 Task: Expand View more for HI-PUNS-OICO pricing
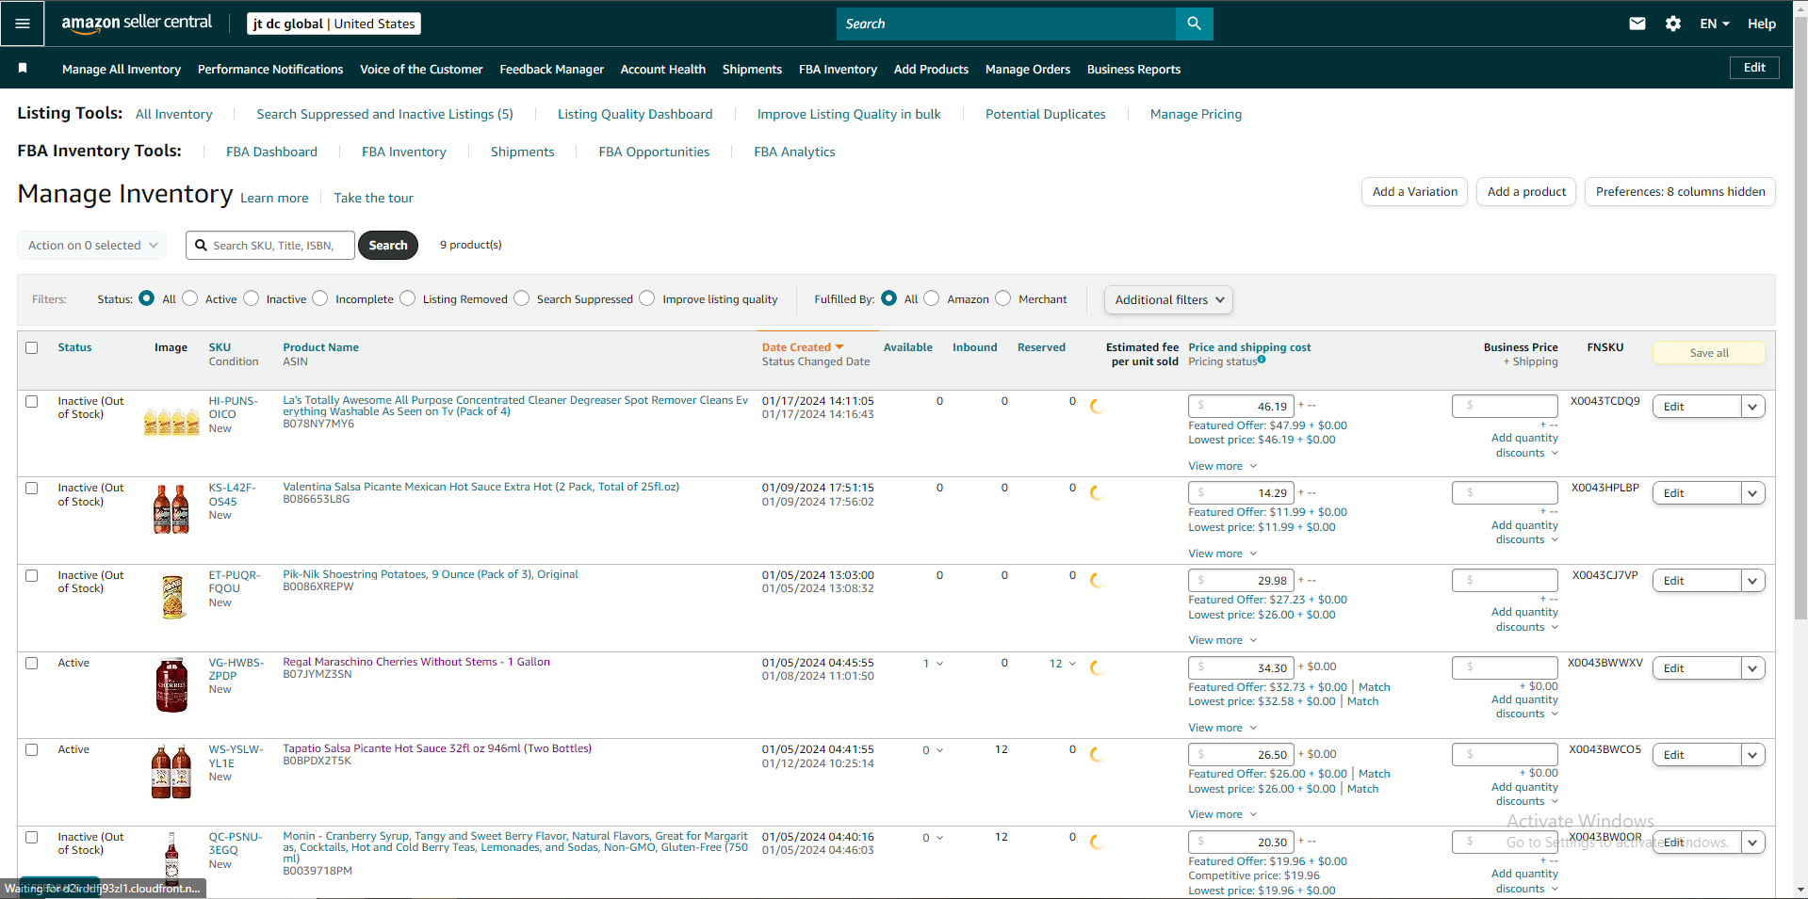[x=1222, y=466]
